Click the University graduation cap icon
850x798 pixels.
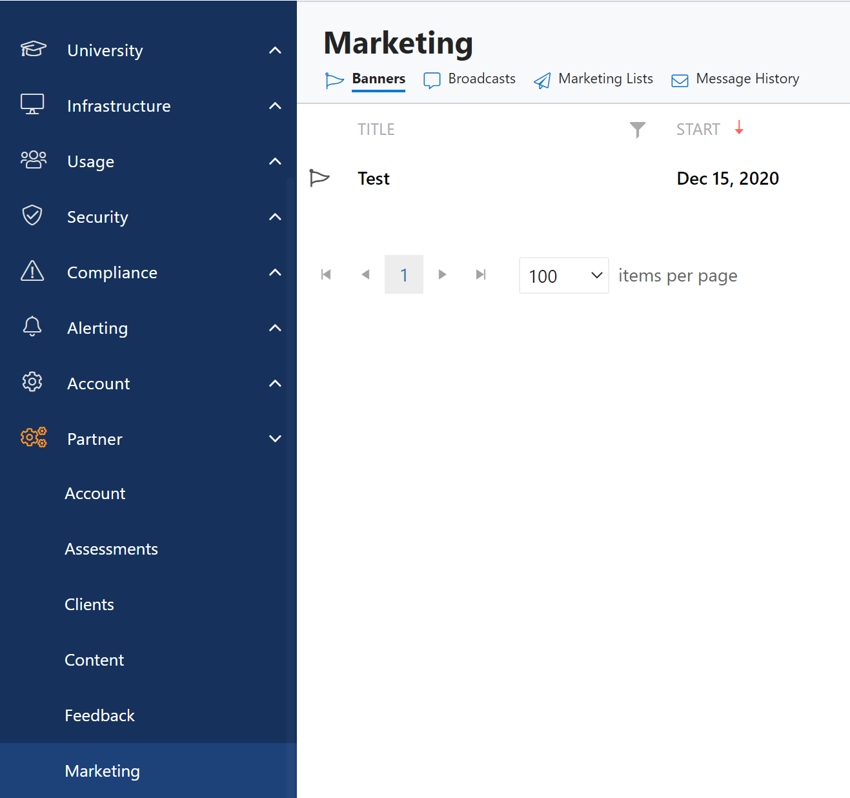(33, 49)
